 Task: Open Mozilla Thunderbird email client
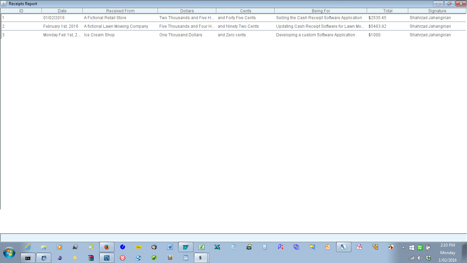155,247
